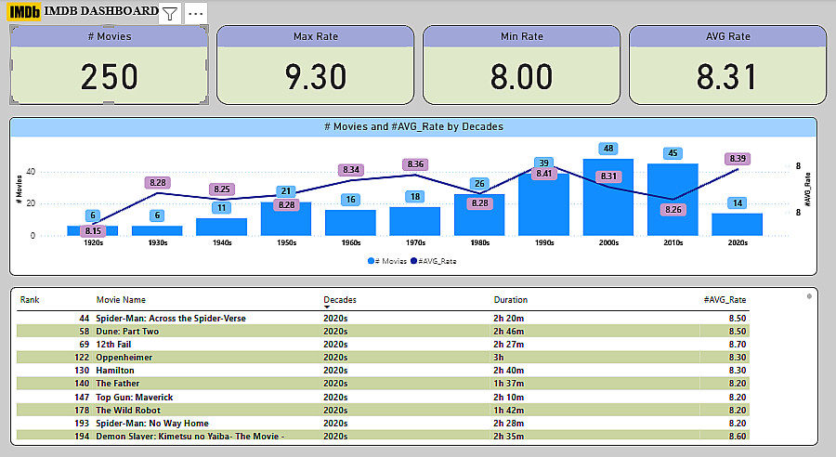Sort table by #AVG_Rate column header
Image resolution: width=836 pixels, height=457 pixels.
(725, 300)
